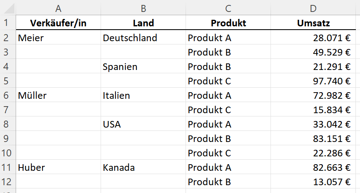Select column C header
Viewport: 360px width, 193px height.
(228, 9)
